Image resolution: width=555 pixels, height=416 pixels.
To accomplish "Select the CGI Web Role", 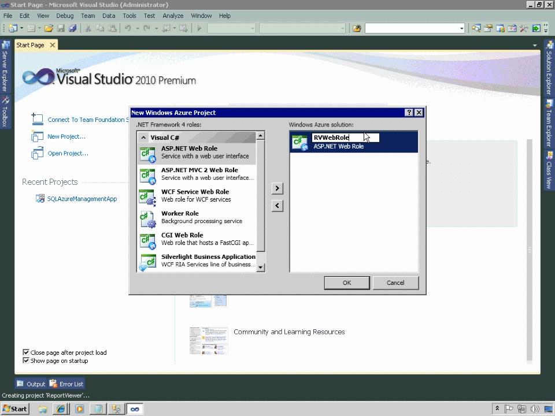I will pos(197,239).
